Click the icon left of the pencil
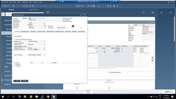The image size is (176, 99). [153, 13]
